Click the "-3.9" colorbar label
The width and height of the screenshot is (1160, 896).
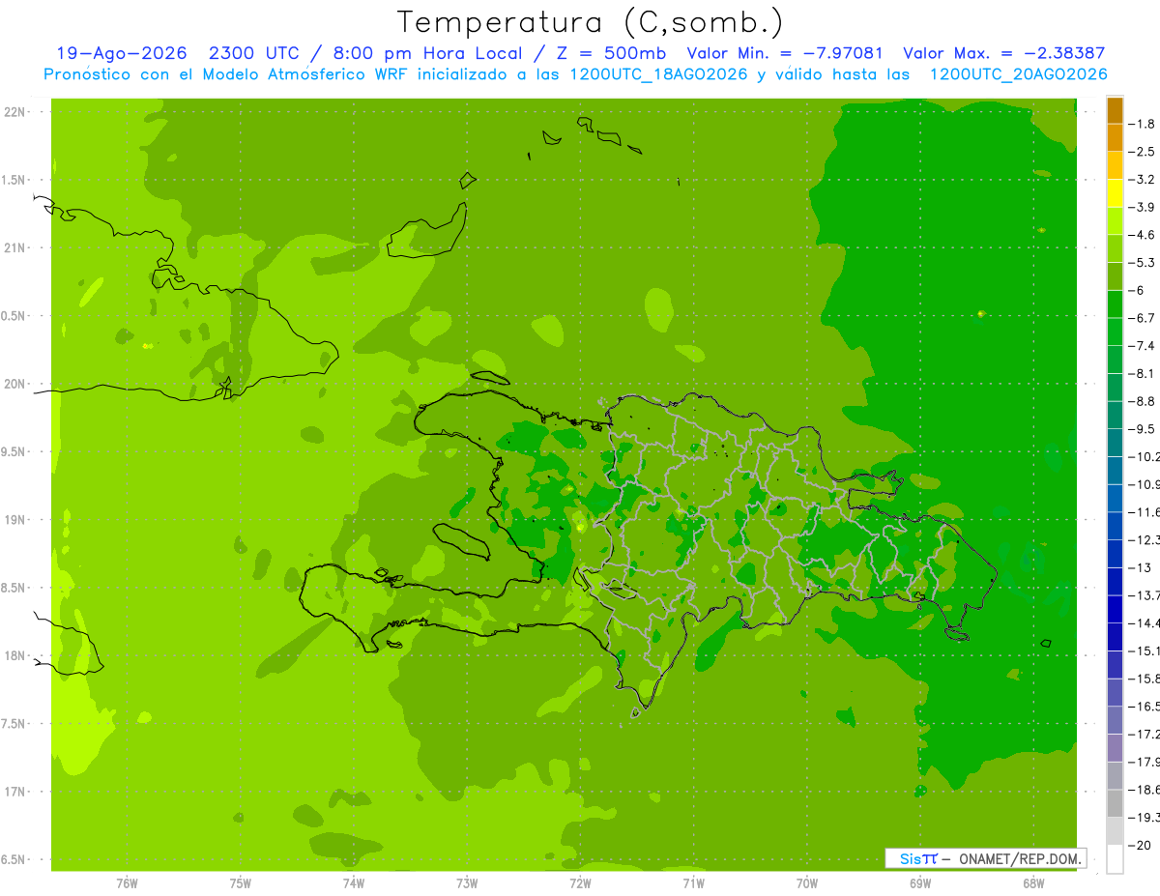tap(1143, 207)
